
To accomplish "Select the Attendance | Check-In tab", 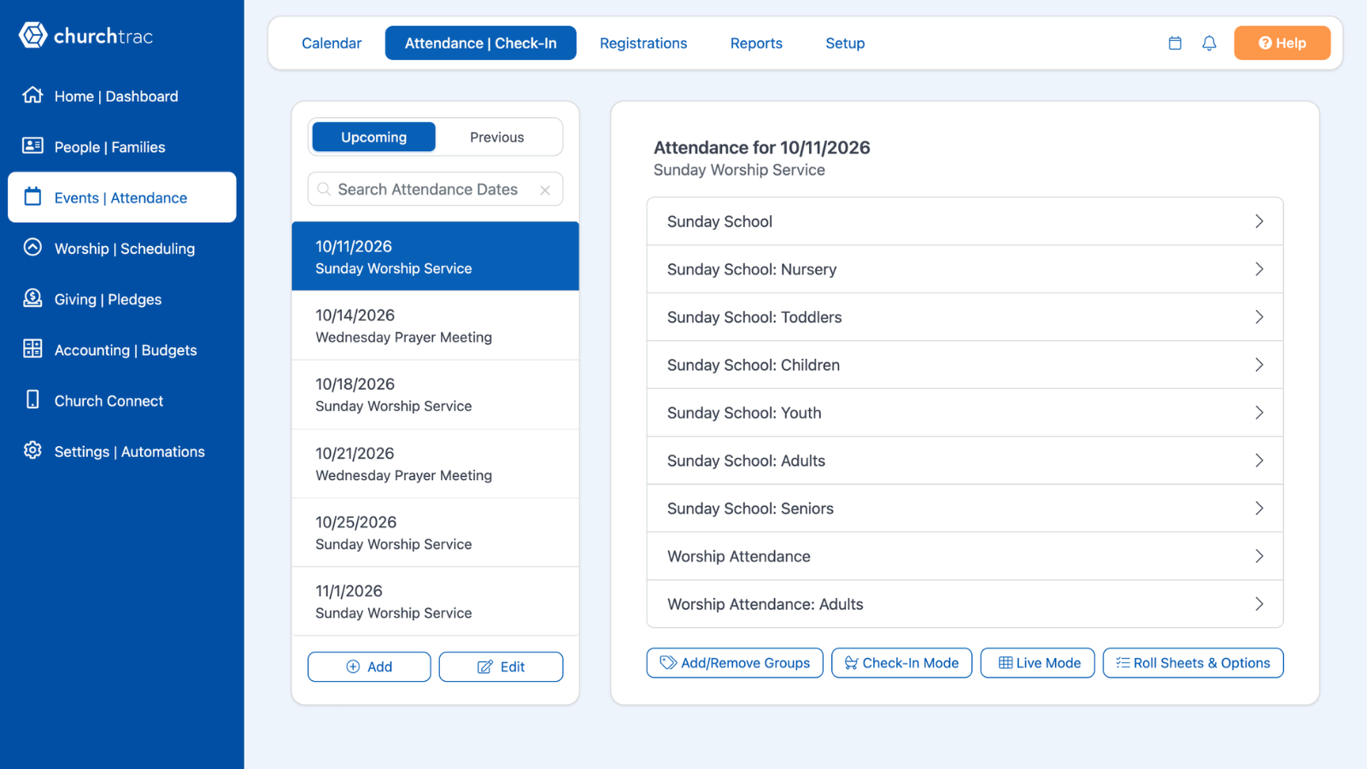I will 480,43.
